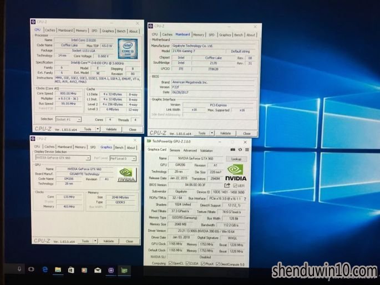
Task: Toggle the UEFI checkbox in GPU-Z
Action: tap(235, 186)
